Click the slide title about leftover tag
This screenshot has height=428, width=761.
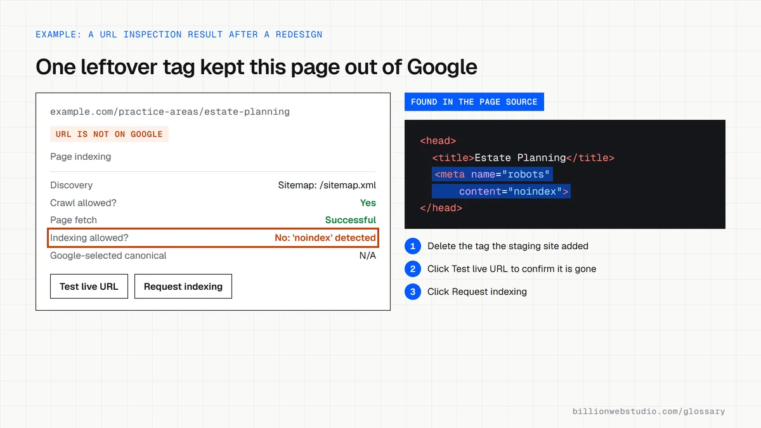click(256, 67)
